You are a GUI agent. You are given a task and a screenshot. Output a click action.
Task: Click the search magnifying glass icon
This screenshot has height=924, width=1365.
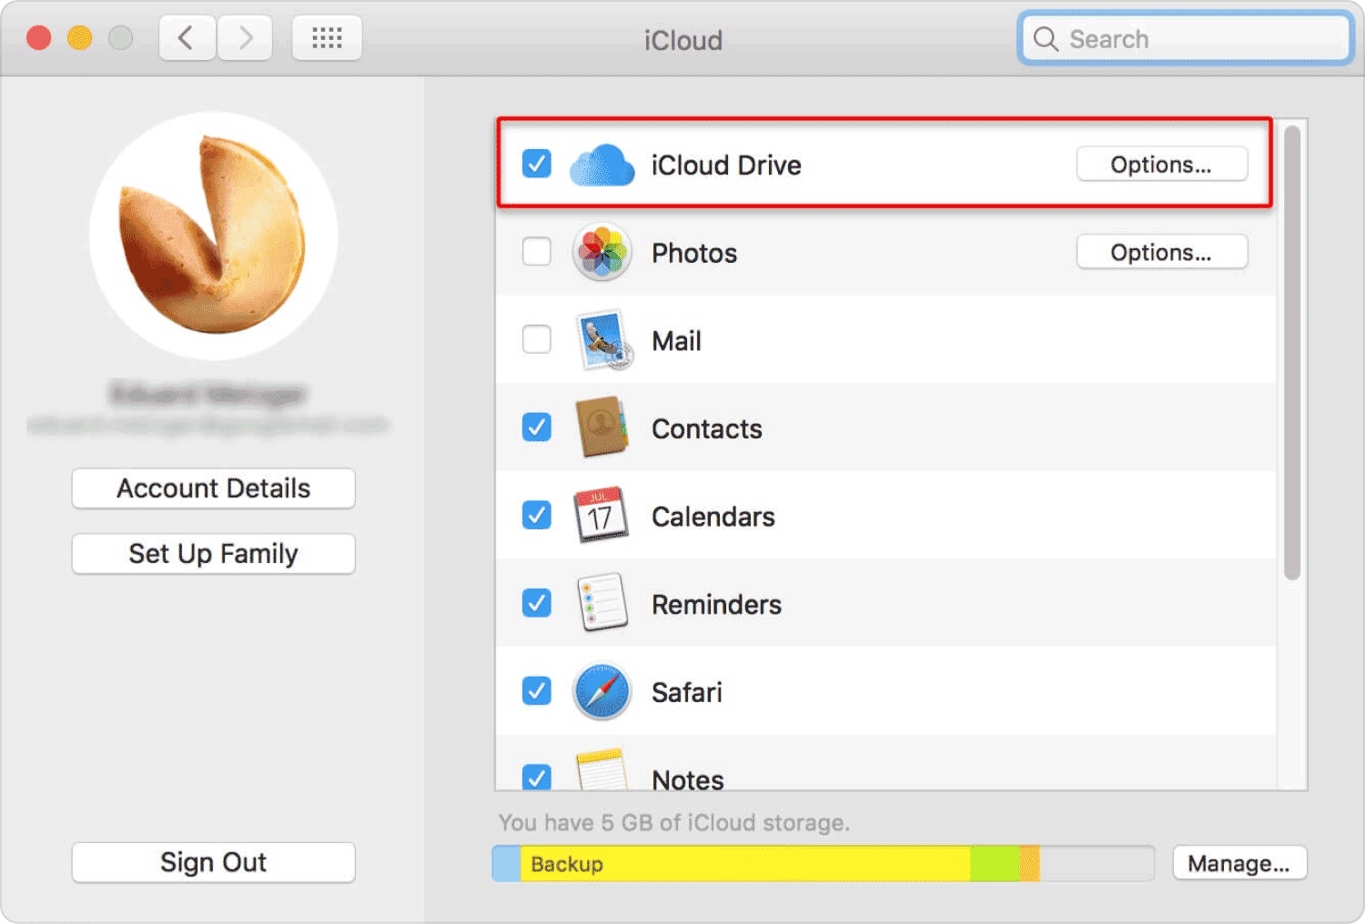coord(1046,39)
